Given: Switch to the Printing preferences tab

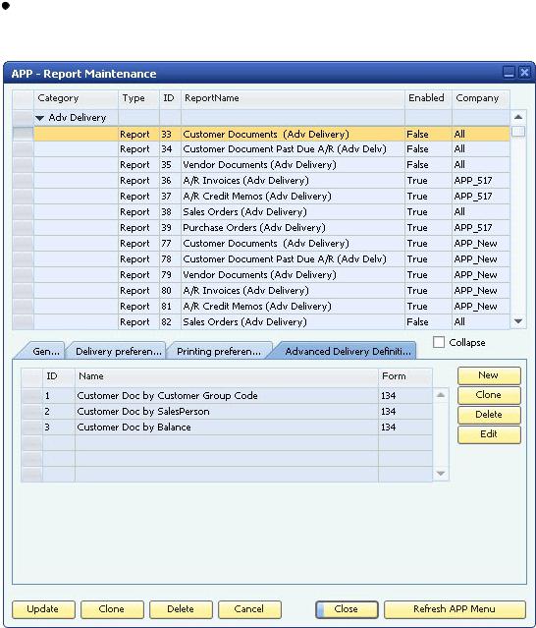Looking at the screenshot, I should [218, 351].
